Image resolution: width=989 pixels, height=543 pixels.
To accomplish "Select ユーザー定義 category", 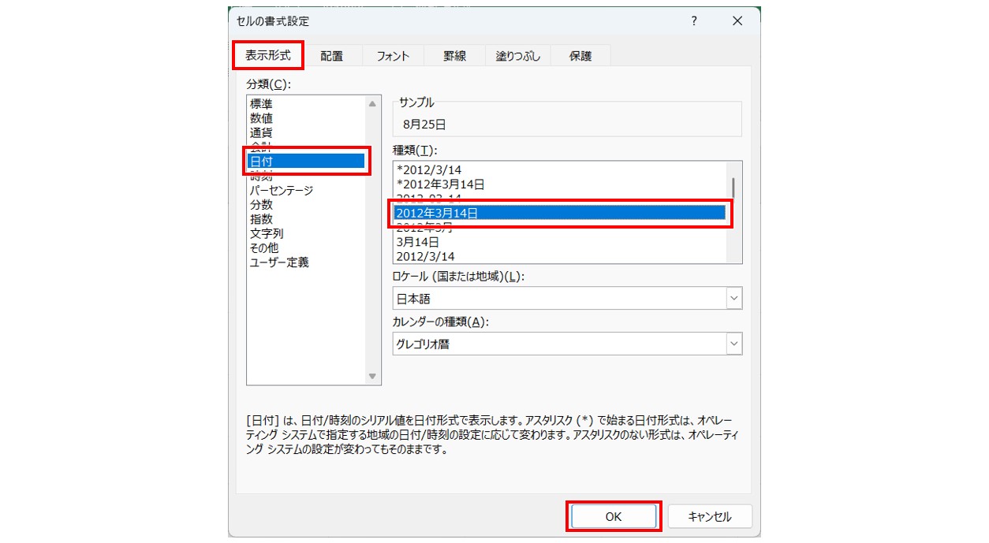I will [x=306, y=262].
